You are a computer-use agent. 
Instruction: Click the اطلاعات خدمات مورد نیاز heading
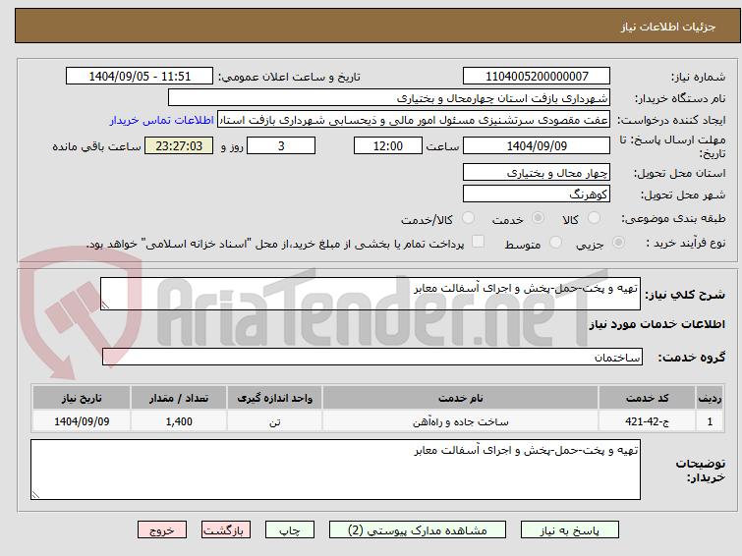tap(656, 324)
